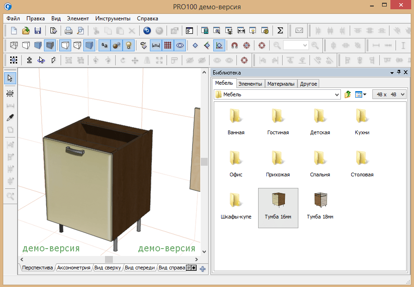
Task: Toggle the wireframe view mode button
Action: click(x=14, y=45)
